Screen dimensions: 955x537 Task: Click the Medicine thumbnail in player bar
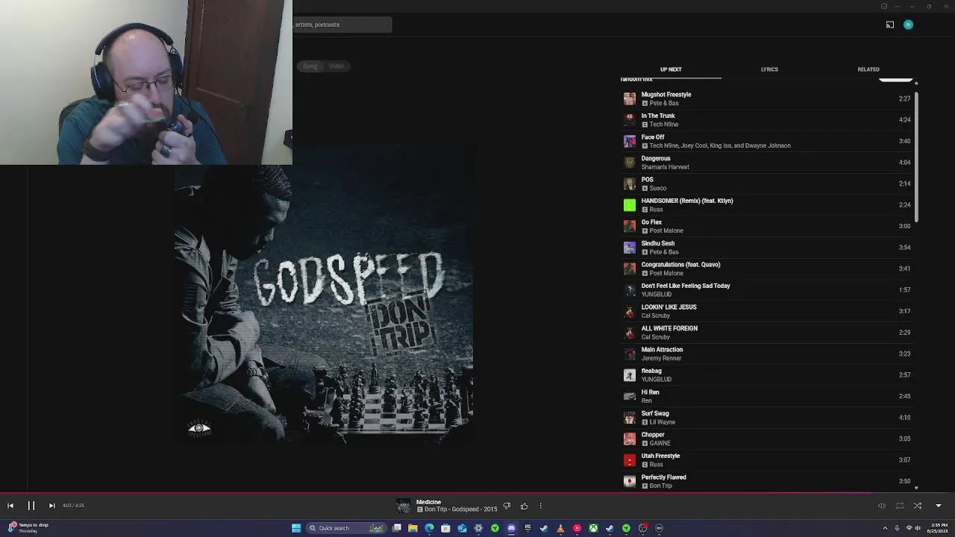pyautogui.click(x=403, y=506)
